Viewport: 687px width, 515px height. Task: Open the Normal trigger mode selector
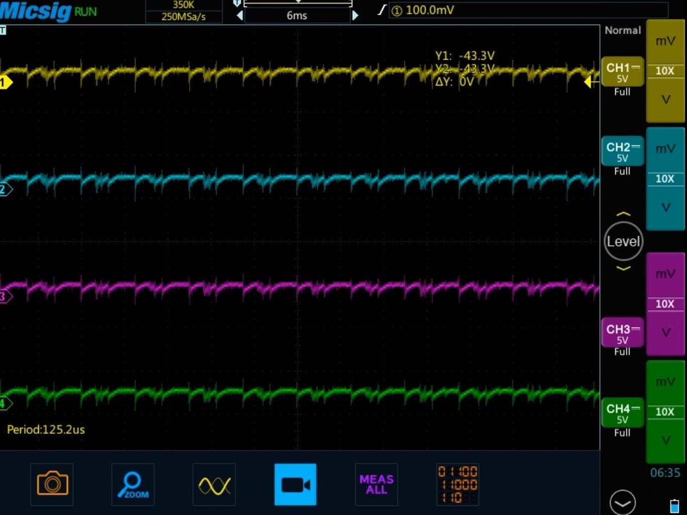pos(623,30)
